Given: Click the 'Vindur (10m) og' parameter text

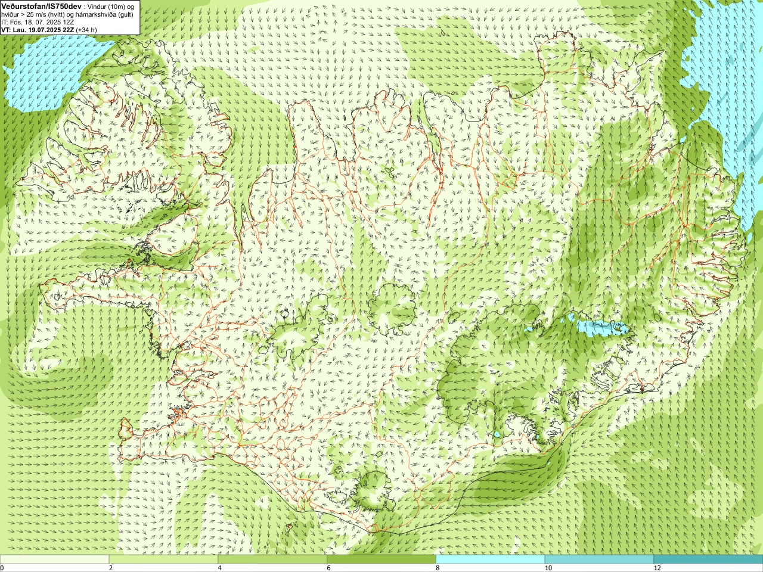Looking at the screenshot, I should tap(111, 7).
